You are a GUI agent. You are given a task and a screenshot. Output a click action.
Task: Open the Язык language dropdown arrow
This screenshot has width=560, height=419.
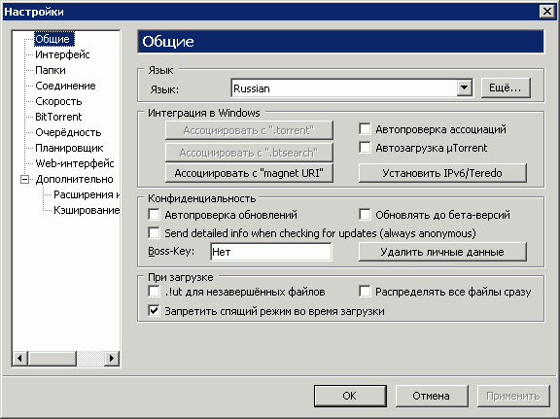[464, 87]
